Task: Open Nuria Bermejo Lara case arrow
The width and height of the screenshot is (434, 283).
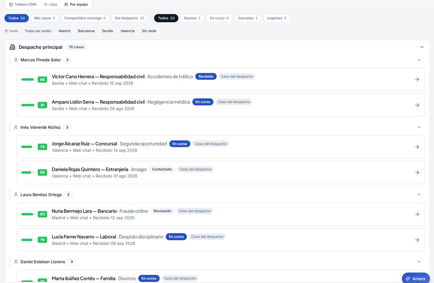Action: pos(417,214)
